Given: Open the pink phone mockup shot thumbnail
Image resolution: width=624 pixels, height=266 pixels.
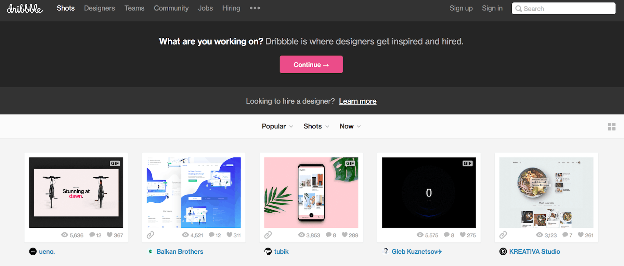Looking at the screenshot, I should coord(311,192).
